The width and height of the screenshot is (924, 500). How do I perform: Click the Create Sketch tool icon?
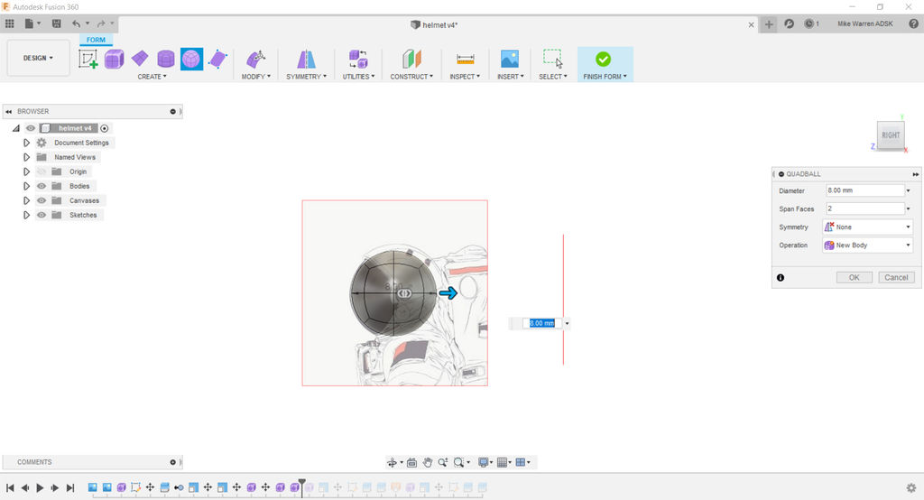[88, 59]
